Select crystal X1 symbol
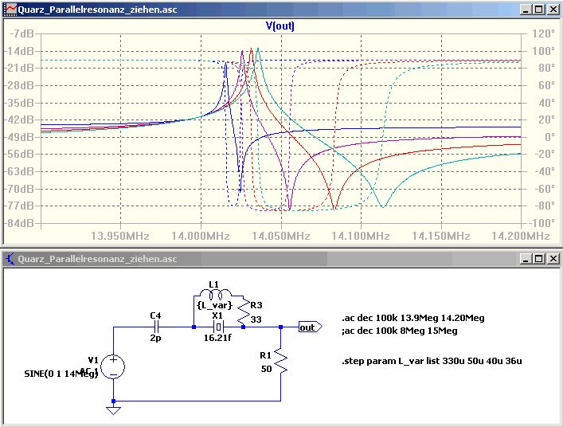 tap(218, 327)
